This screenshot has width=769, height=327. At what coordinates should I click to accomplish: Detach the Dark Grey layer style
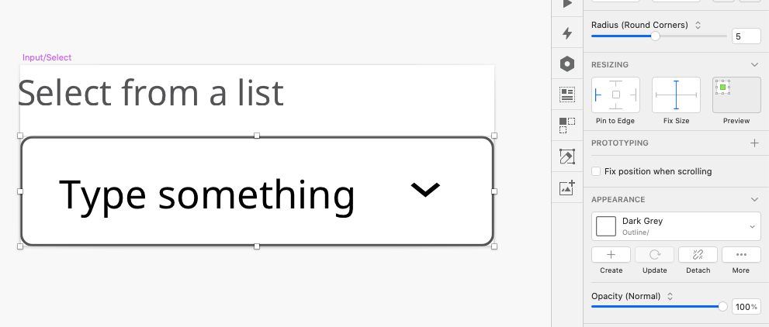click(x=698, y=255)
